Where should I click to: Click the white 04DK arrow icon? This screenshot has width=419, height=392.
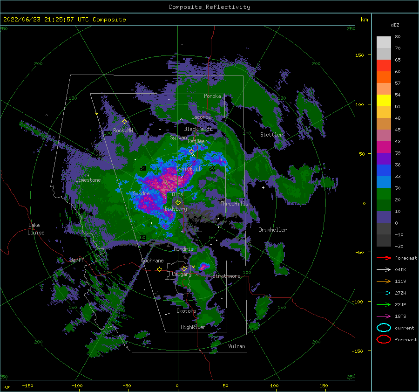[x=384, y=269]
